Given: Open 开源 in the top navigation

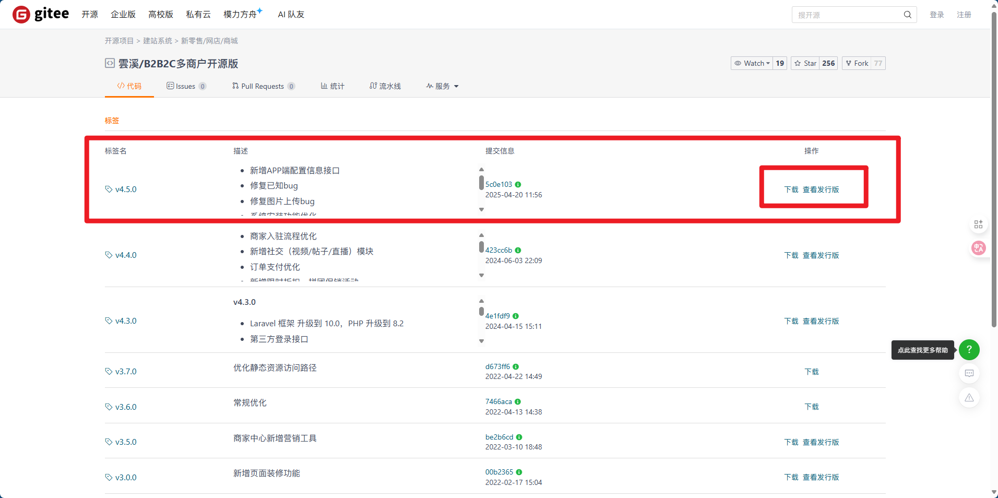Looking at the screenshot, I should point(90,15).
